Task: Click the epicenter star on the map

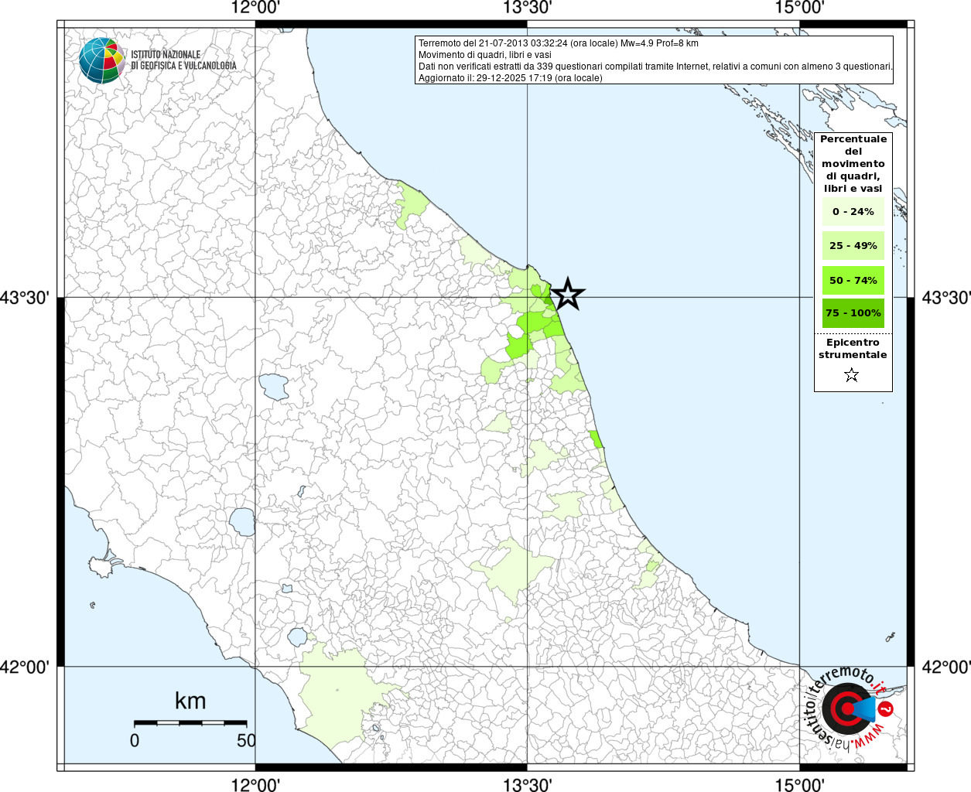Action: [568, 295]
